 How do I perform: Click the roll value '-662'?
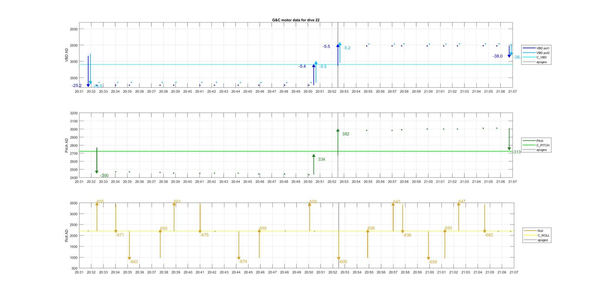click(x=489, y=235)
